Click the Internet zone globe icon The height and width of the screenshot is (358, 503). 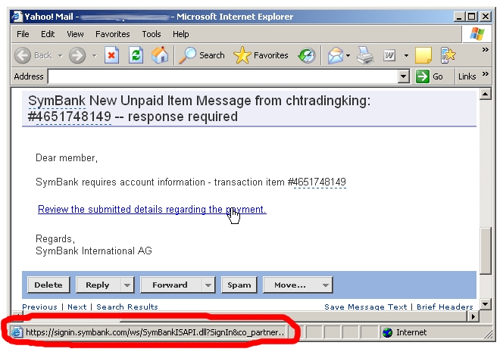click(388, 333)
